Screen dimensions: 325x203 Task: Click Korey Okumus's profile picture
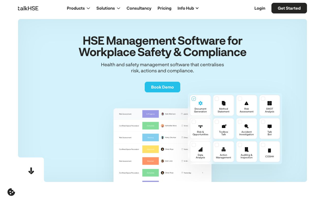(x=162, y=138)
